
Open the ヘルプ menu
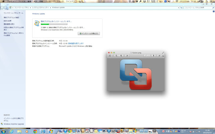point(80,1)
